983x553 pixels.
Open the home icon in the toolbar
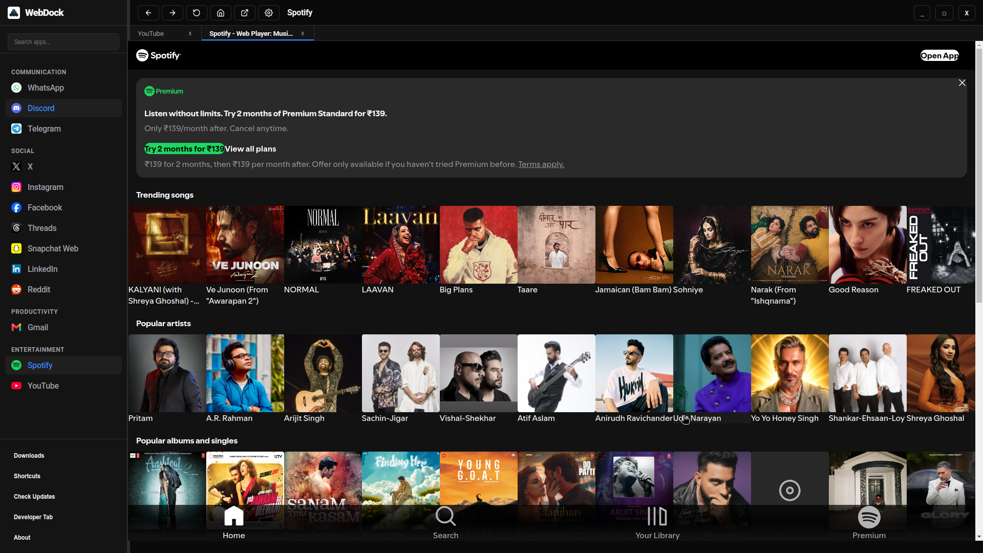[x=221, y=13]
